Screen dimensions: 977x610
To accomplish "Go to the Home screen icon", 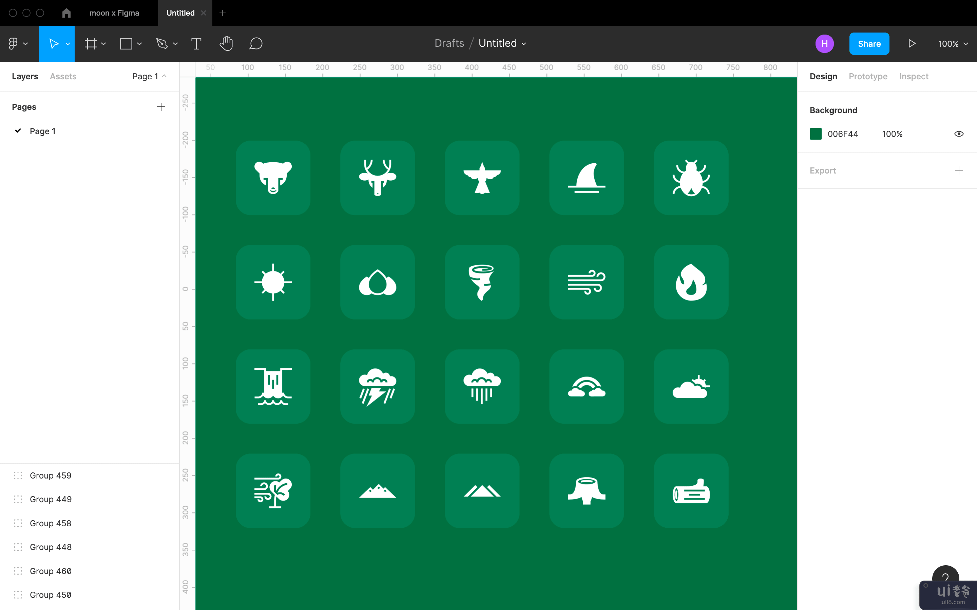I will click(x=66, y=13).
